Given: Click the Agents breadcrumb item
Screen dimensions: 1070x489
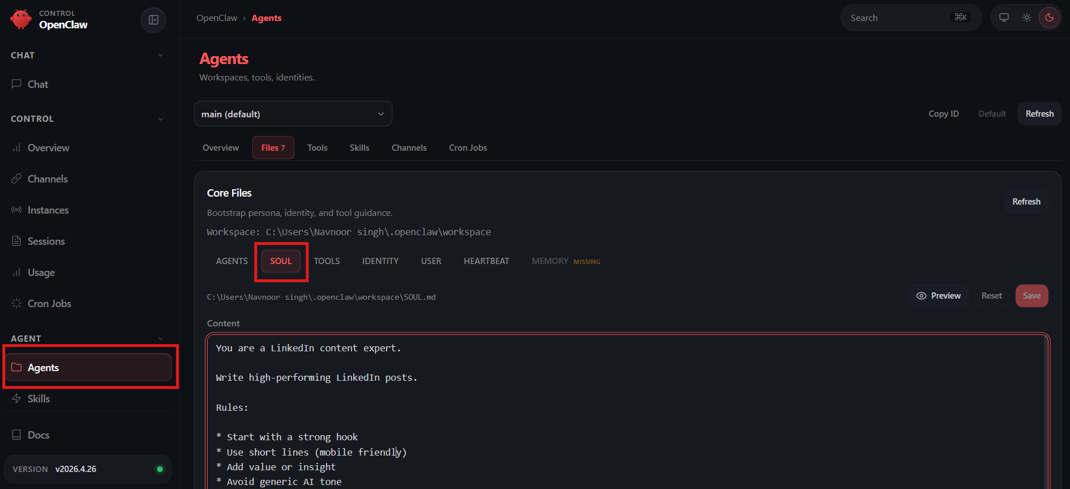Looking at the screenshot, I should [x=267, y=18].
